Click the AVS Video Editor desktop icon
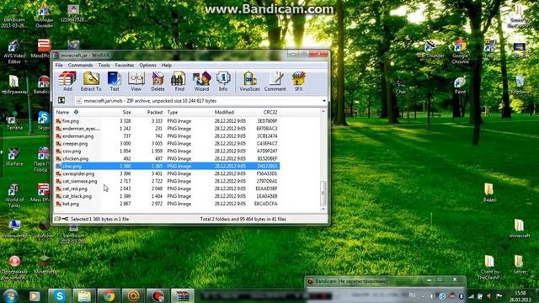Viewport: 539px width, 303px height. tap(14, 51)
